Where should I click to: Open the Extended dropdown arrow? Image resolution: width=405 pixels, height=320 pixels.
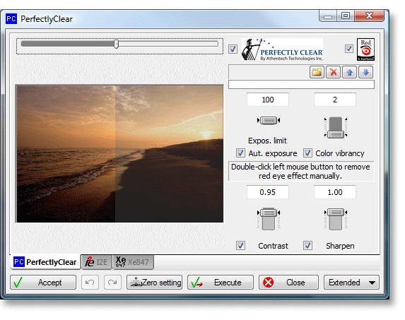click(372, 283)
